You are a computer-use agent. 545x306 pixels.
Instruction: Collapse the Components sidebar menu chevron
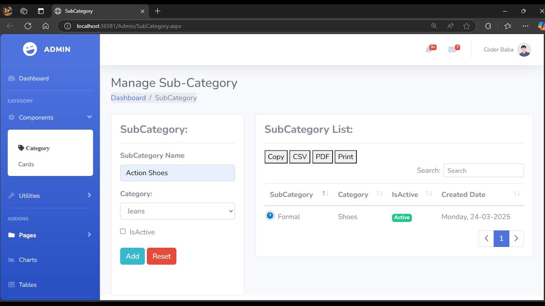click(x=89, y=117)
